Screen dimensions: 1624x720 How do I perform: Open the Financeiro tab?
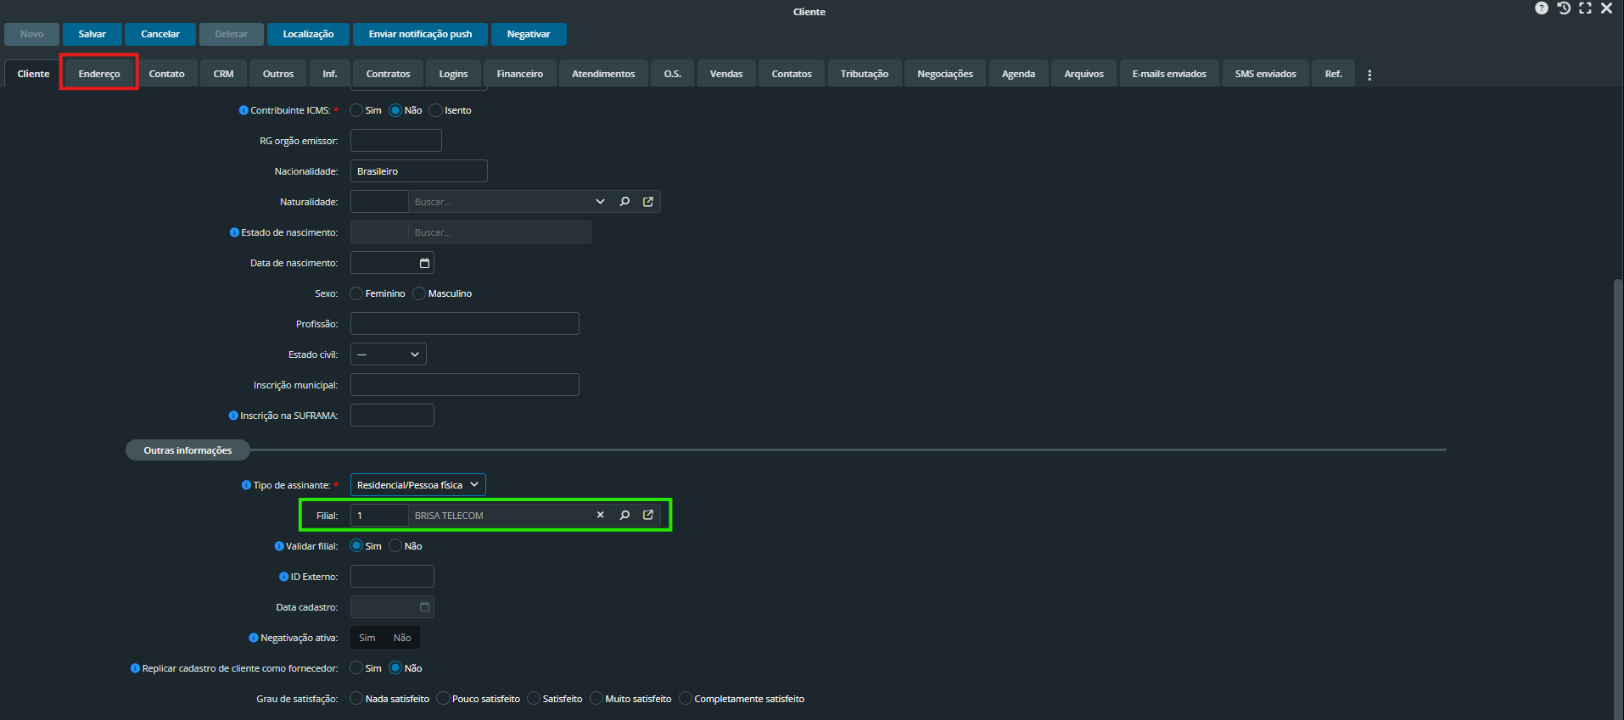coord(519,74)
